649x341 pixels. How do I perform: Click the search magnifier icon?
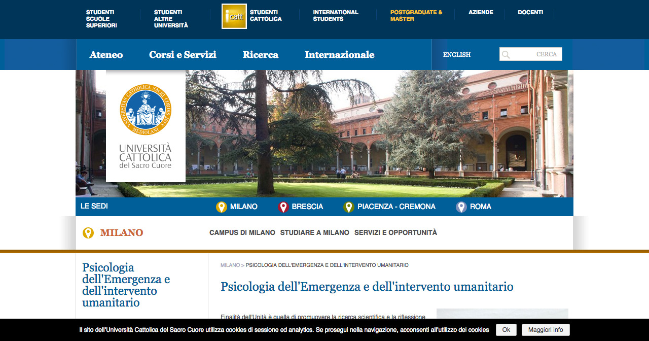tap(506, 54)
